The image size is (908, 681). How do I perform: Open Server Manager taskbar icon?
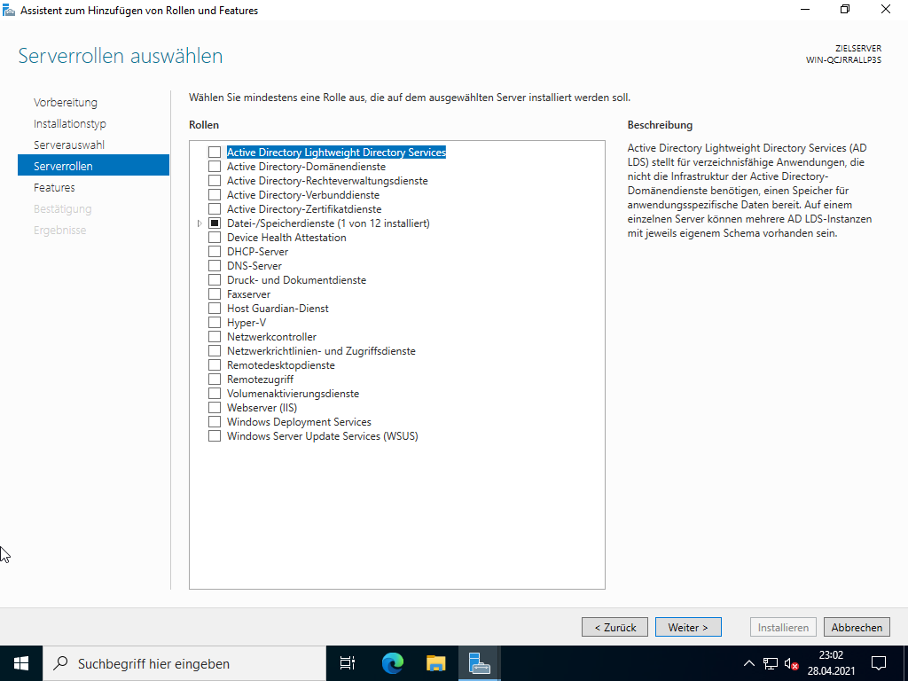480,662
